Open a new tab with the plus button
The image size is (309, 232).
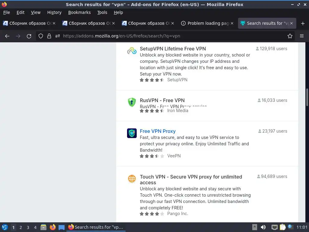tap(303, 24)
